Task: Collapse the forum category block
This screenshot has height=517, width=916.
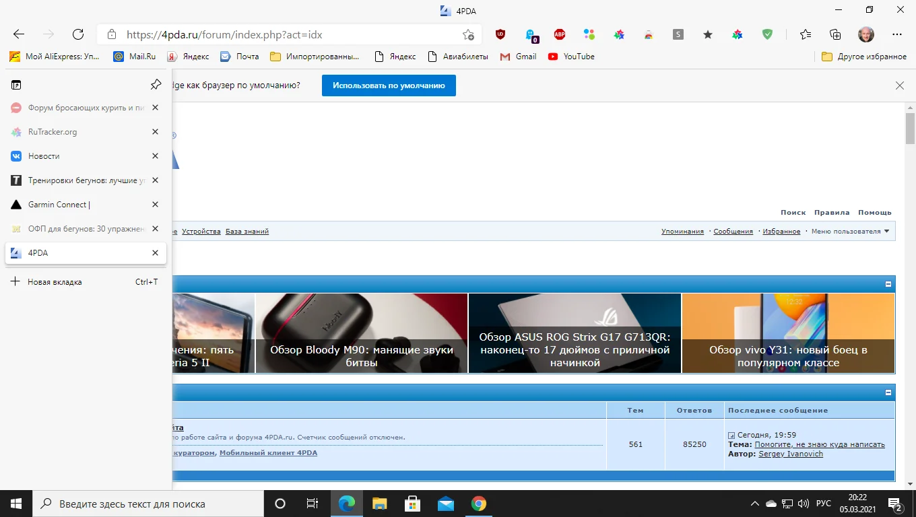Action: (x=888, y=392)
